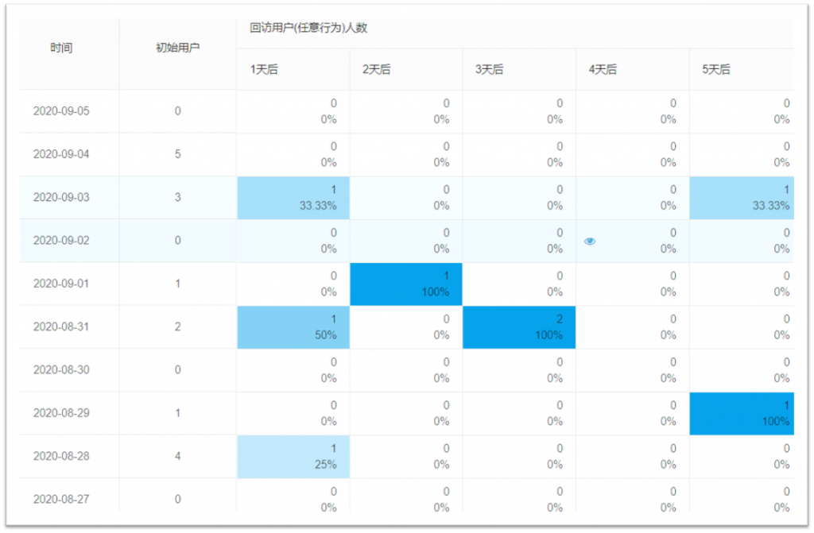This screenshot has height=533, width=814.
Task: Click the 50% cell for 2020-08-31
Action: [x=293, y=326]
